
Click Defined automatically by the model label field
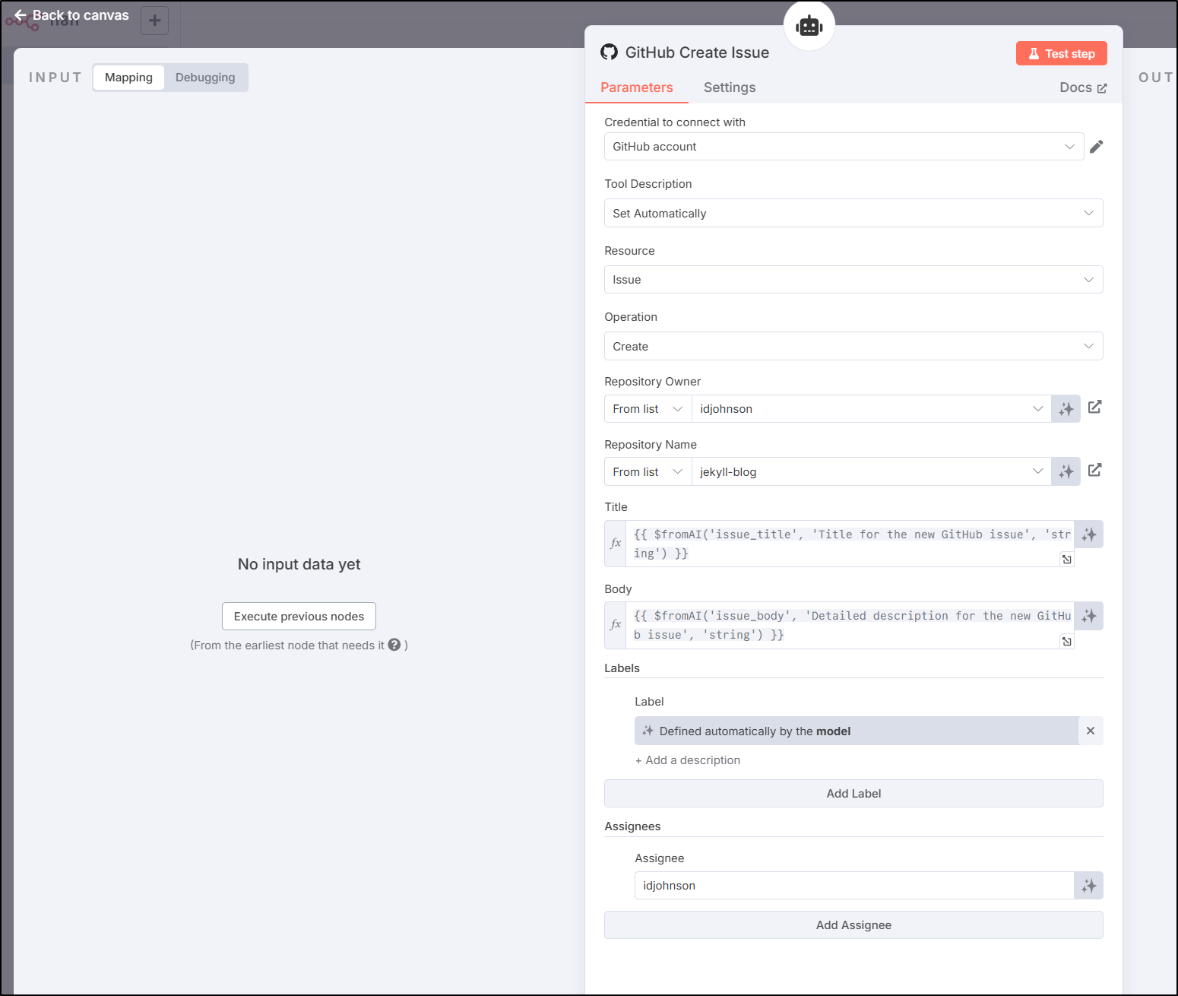pyautogui.click(x=857, y=731)
